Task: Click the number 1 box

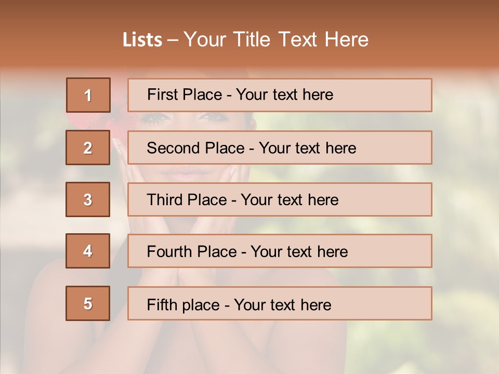Action: click(88, 95)
